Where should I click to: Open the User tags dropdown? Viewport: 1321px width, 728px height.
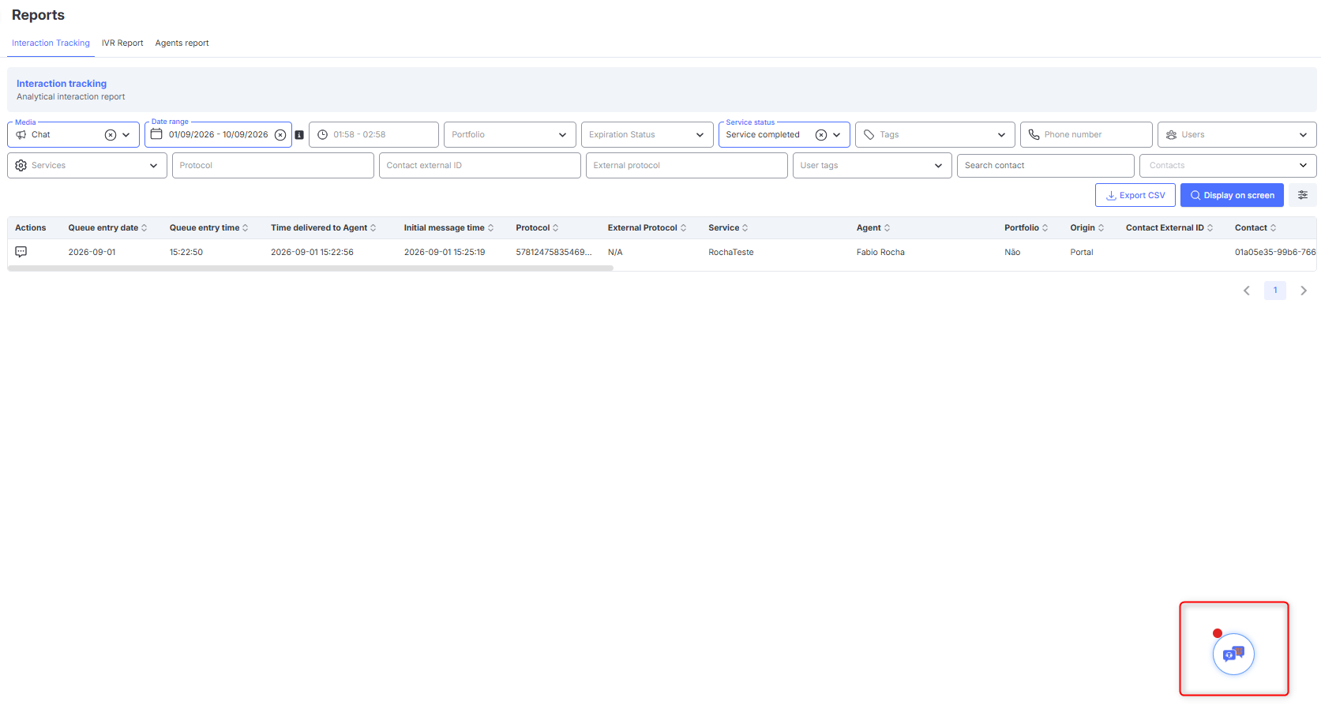(872, 166)
